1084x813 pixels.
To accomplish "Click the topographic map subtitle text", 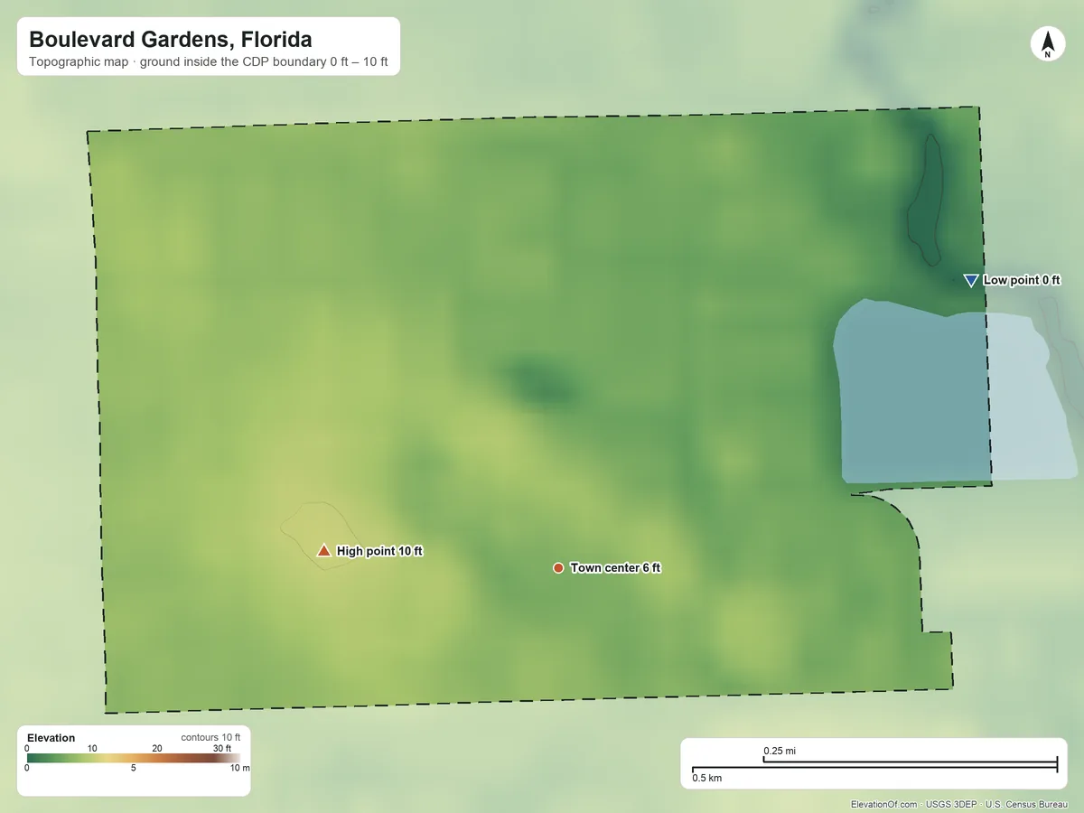I will click(x=209, y=64).
